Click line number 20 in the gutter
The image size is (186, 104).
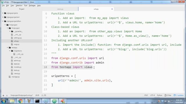click(x=45, y=76)
